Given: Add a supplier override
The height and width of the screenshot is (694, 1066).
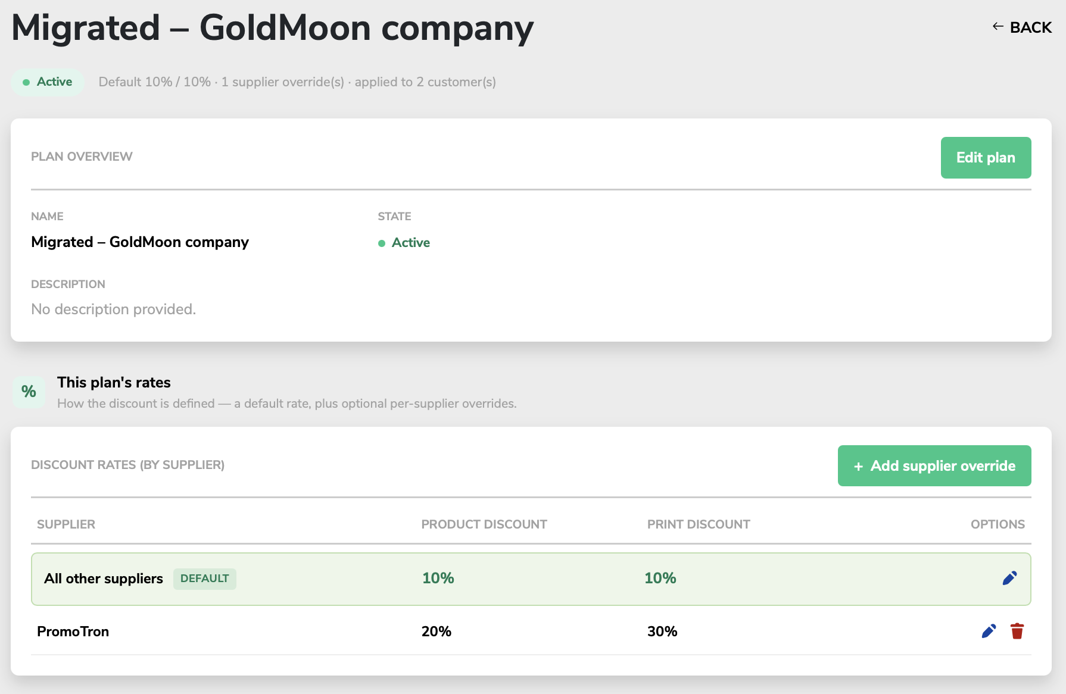Looking at the screenshot, I should [934, 466].
